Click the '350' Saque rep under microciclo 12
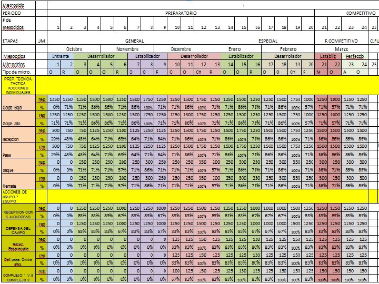The width and height of the screenshot is (379, 284). point(201,162)
